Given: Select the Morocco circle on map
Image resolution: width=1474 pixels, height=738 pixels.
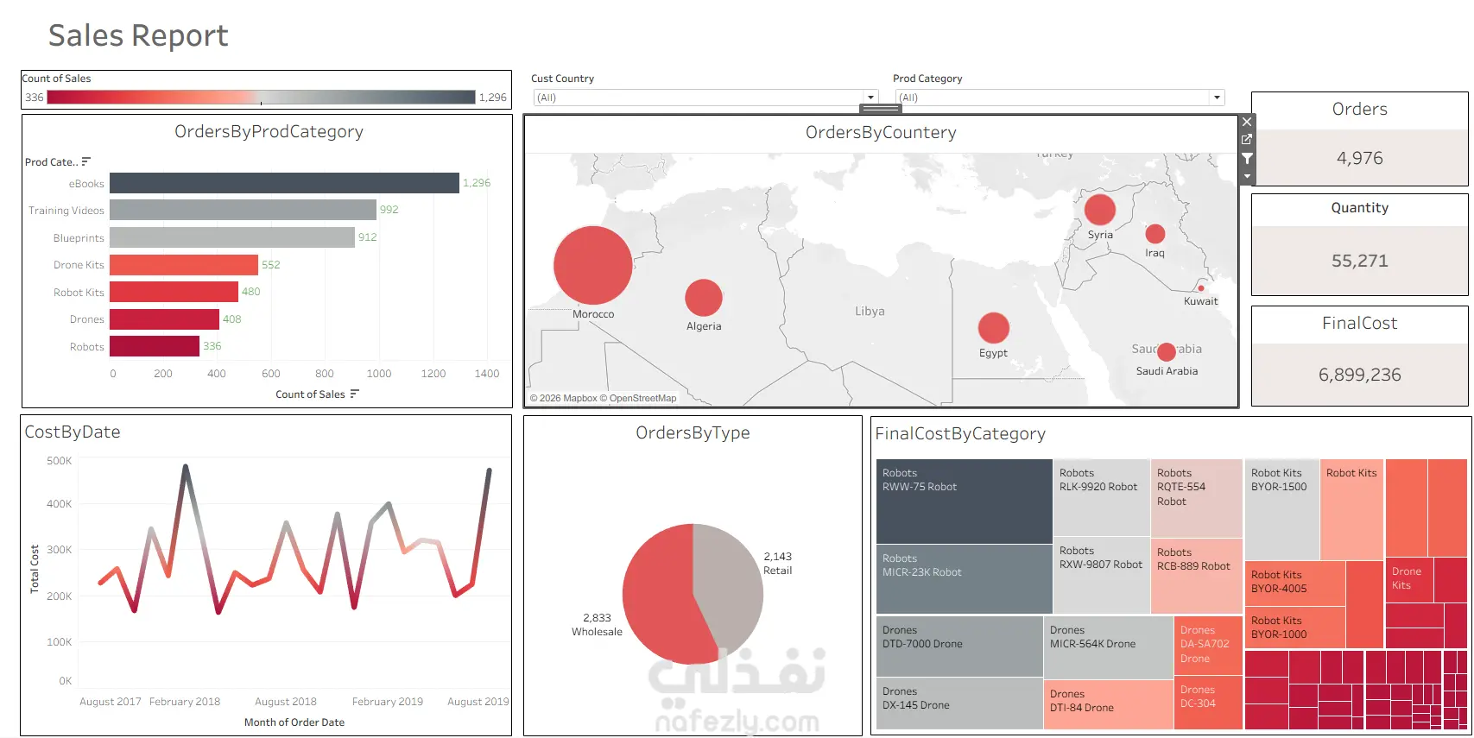Looking at the screenshot, I should pos(593,265).
